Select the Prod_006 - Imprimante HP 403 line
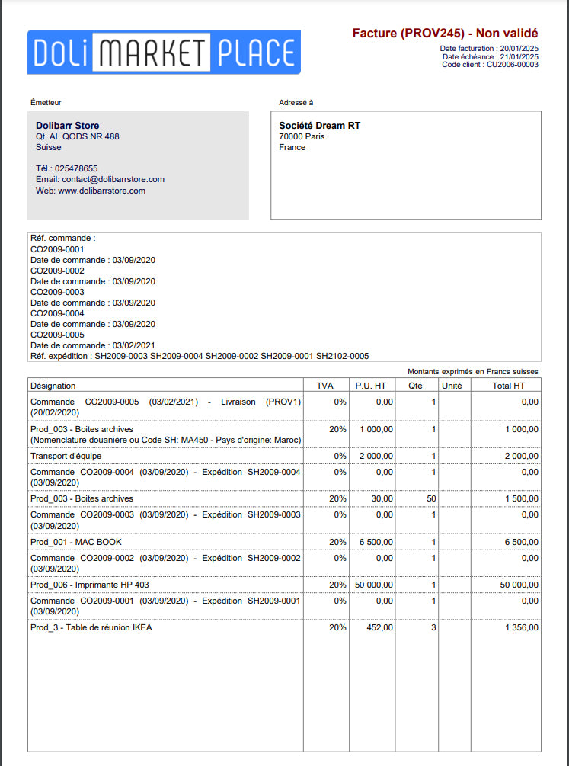 click(x=90, y=585)
